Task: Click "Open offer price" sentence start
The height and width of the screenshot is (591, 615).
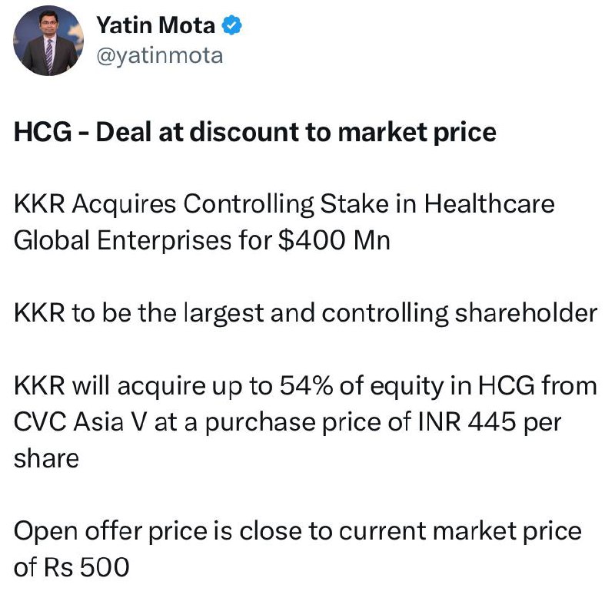Action: coord(111,531)
